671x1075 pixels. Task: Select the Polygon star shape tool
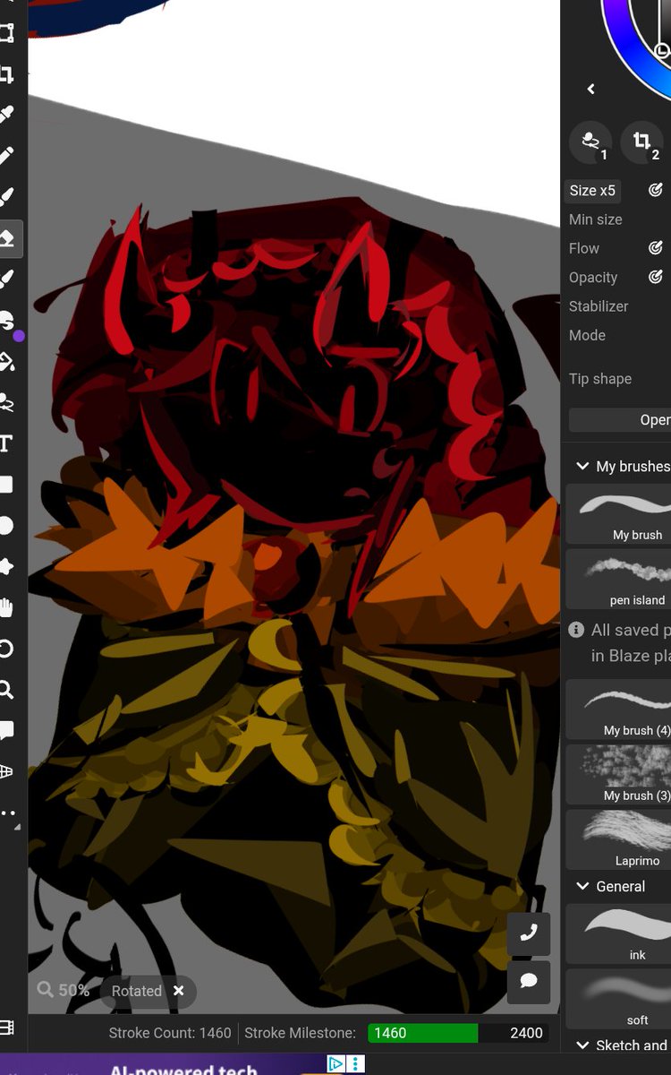click(5, 566)
